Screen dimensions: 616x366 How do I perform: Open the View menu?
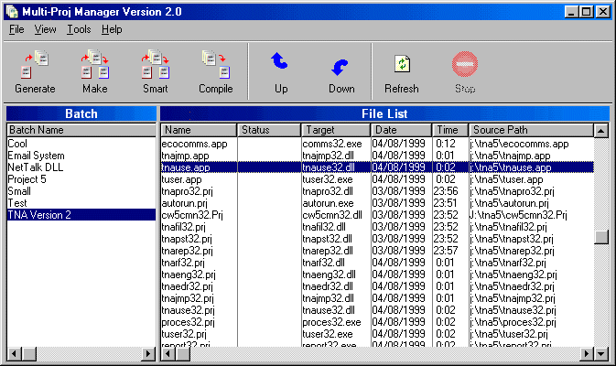pos(46,29)
